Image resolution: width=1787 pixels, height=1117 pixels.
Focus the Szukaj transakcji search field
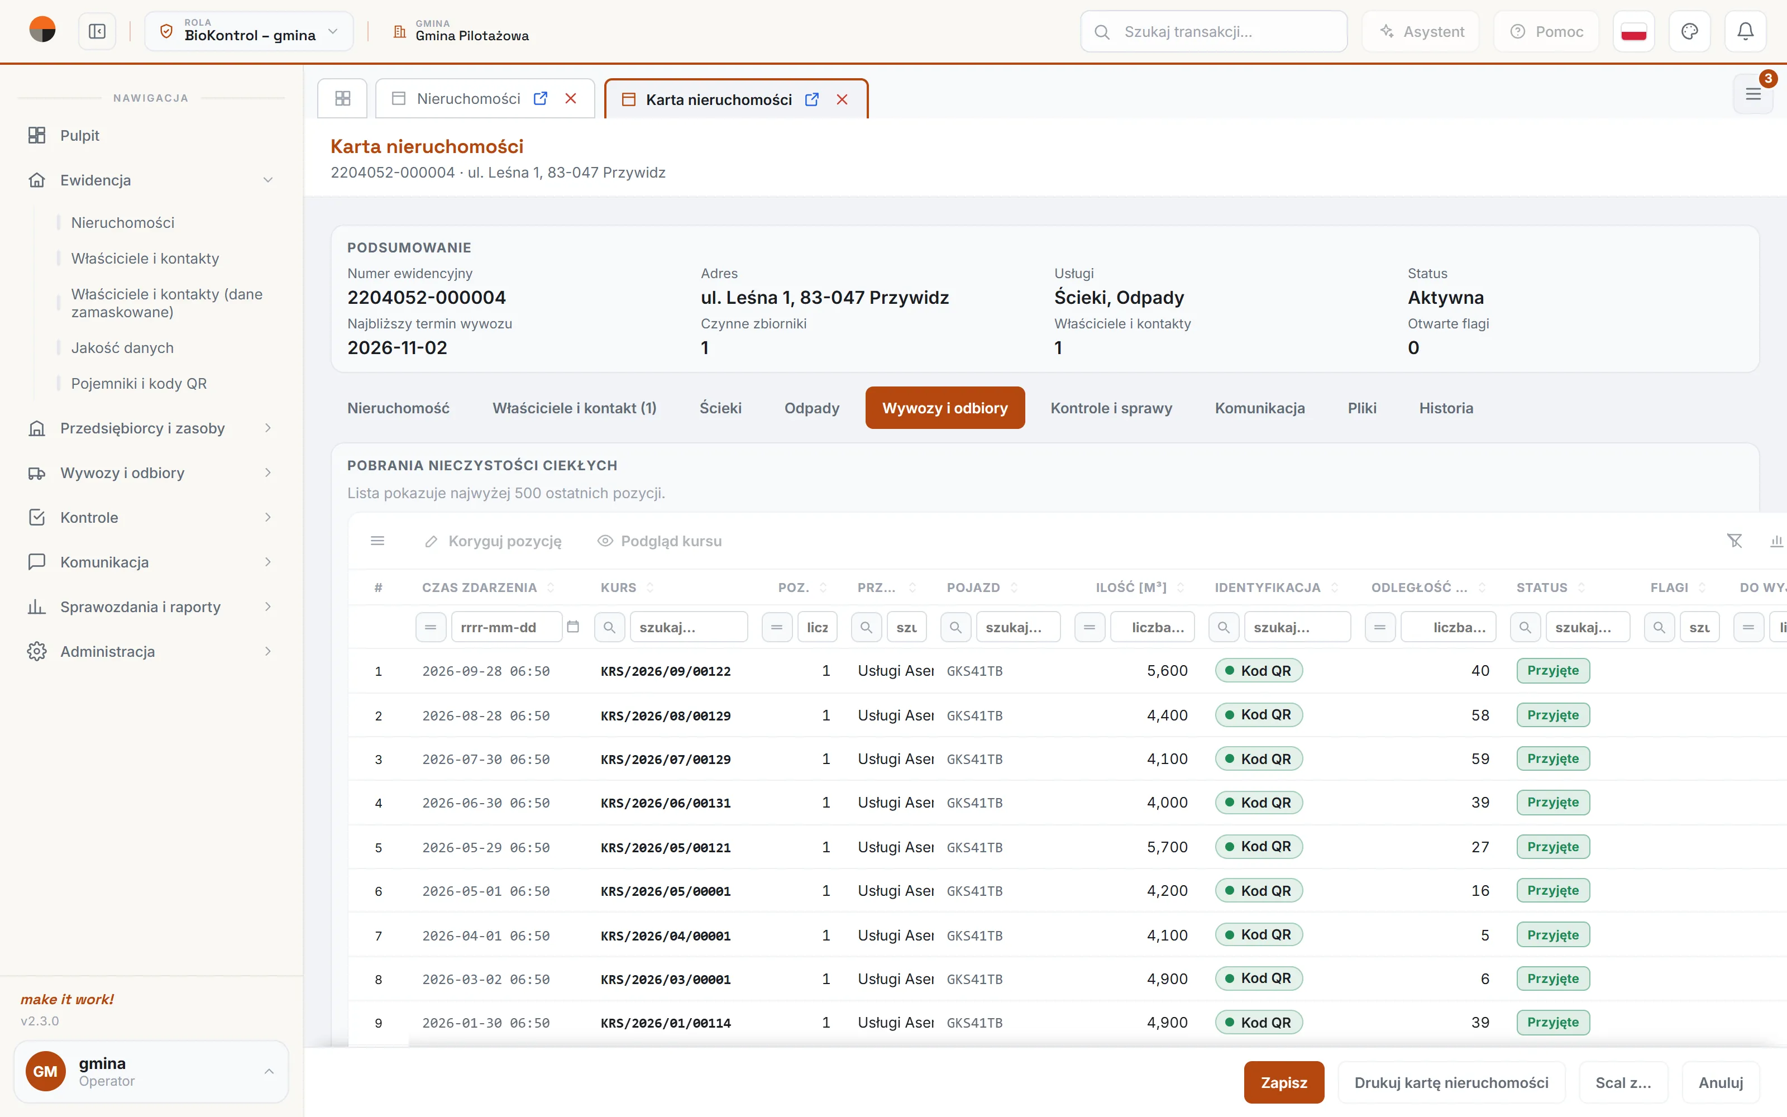tap(1213, 32)
